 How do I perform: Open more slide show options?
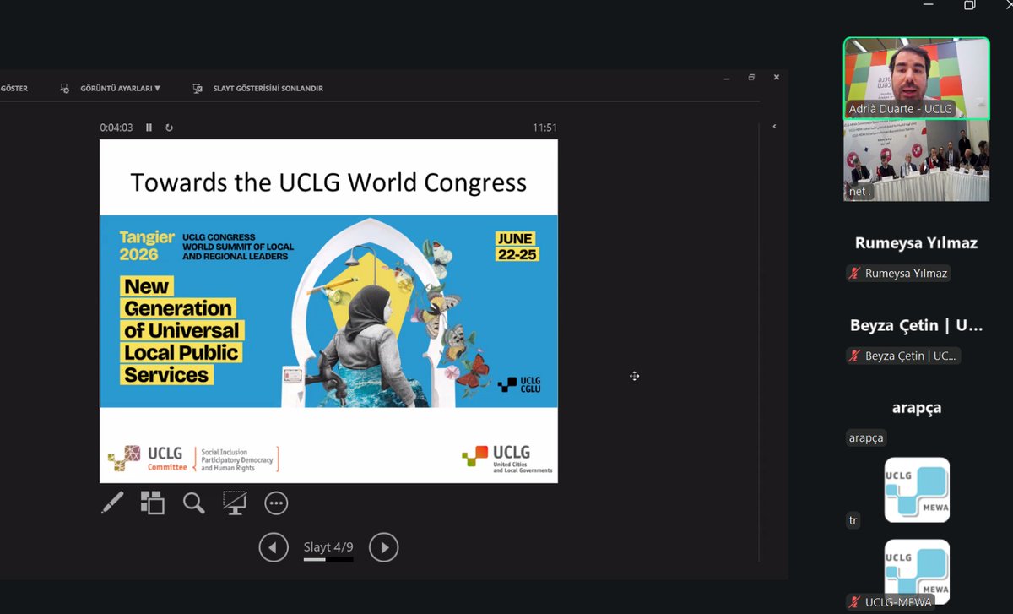pyautogui.click(x=276, y=503)
